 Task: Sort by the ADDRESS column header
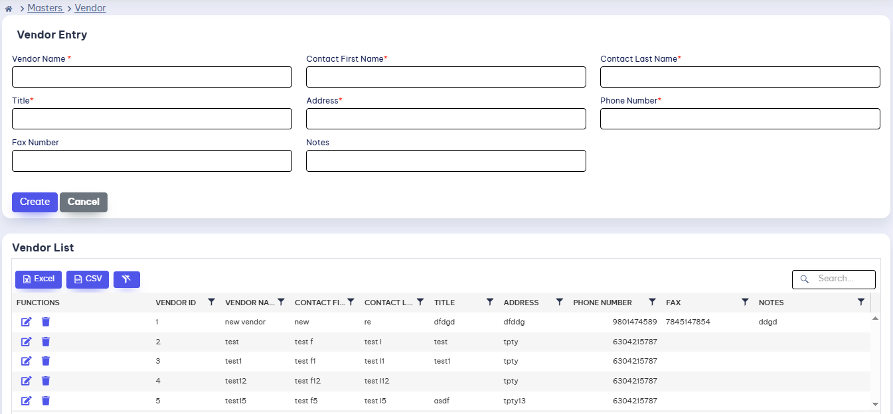[521, 303]
